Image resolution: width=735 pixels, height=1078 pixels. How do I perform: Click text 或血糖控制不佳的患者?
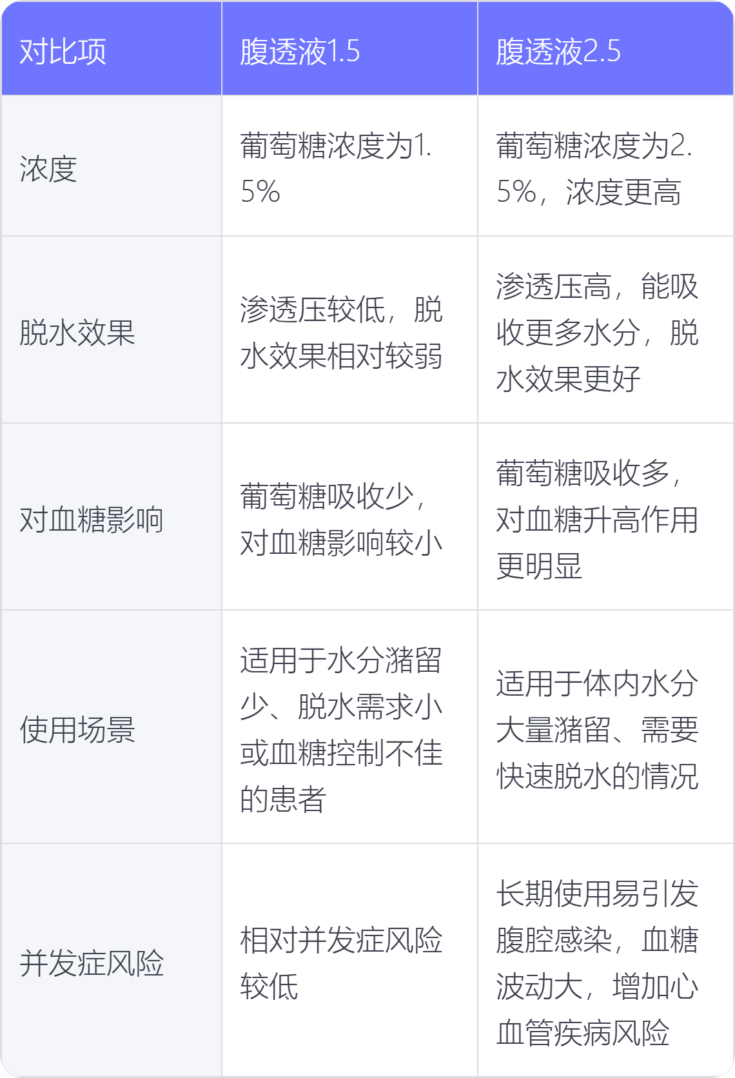[x=341, y=776]
